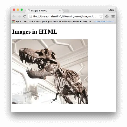This screenshot has height=127, width=127.
Task: Focus the address bar showing the file URL
Action: [x=66, y=16]
